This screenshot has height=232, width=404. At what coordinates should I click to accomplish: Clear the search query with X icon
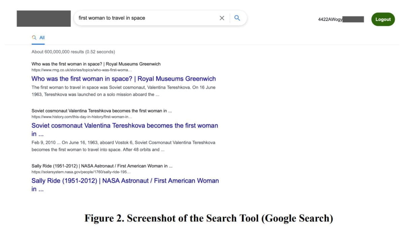[222, 18]
